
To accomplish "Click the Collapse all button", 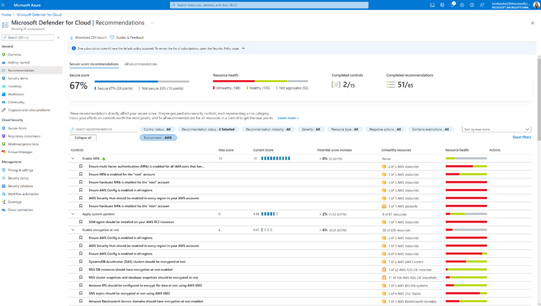I will pos(83,138).
